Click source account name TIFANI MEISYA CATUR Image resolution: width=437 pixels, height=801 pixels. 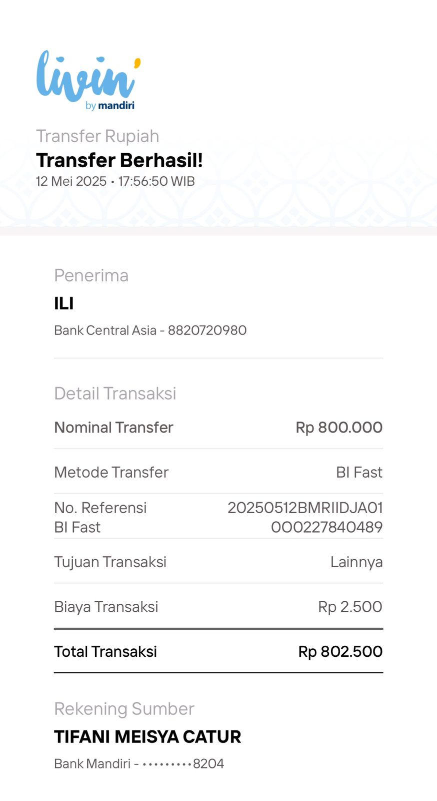147,737
